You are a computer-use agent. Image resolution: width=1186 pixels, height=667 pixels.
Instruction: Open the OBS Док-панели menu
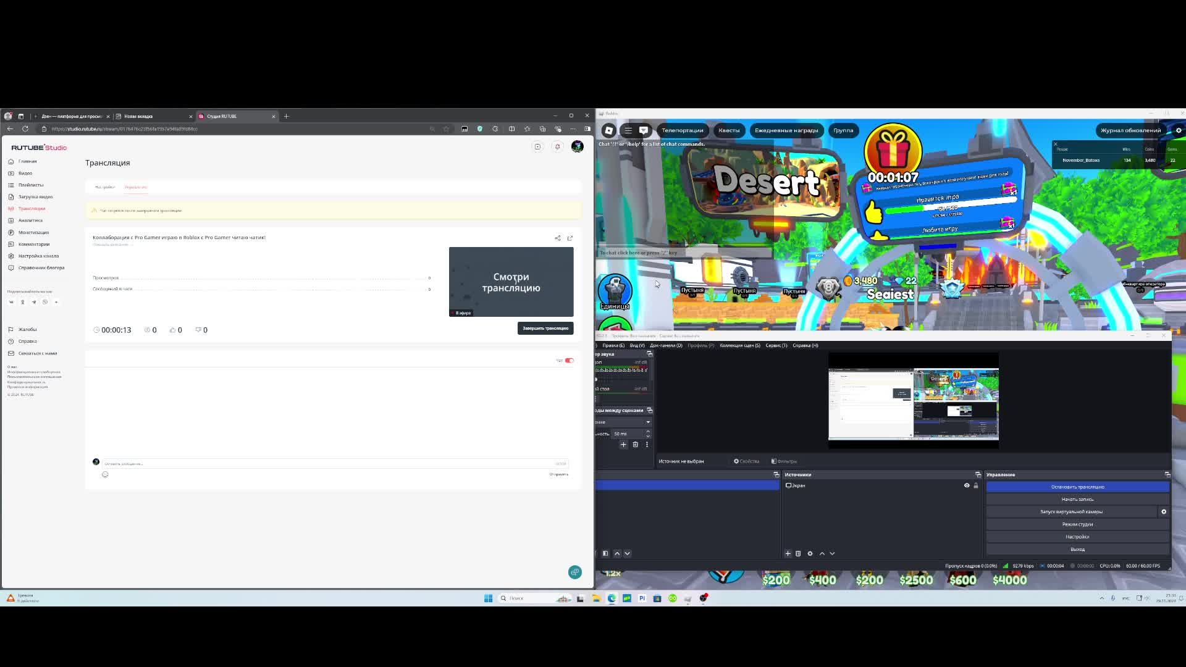pos(666,345)
